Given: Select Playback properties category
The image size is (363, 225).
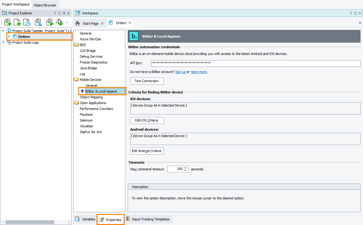Looking at the screenshot, I should tap(86, 114).
